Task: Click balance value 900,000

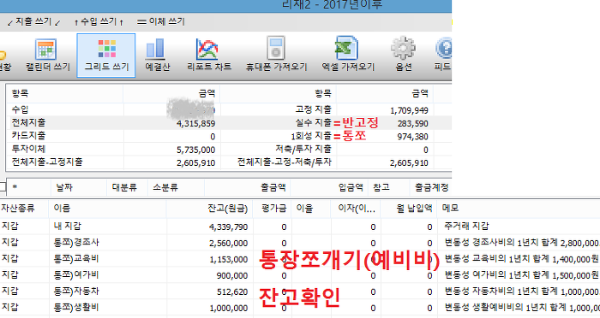Action: coord(232,275)
